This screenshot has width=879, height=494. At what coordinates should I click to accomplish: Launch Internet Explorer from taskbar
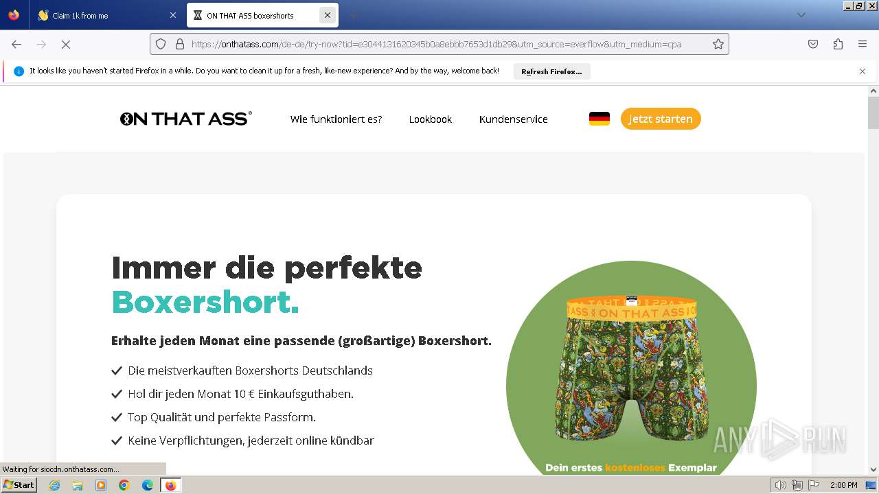[x=54, y=485]
